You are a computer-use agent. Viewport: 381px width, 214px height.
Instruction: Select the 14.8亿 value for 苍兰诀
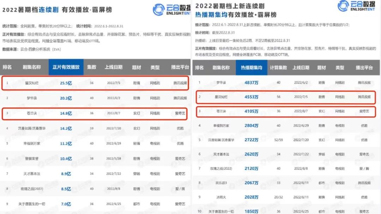click(66, 114)
